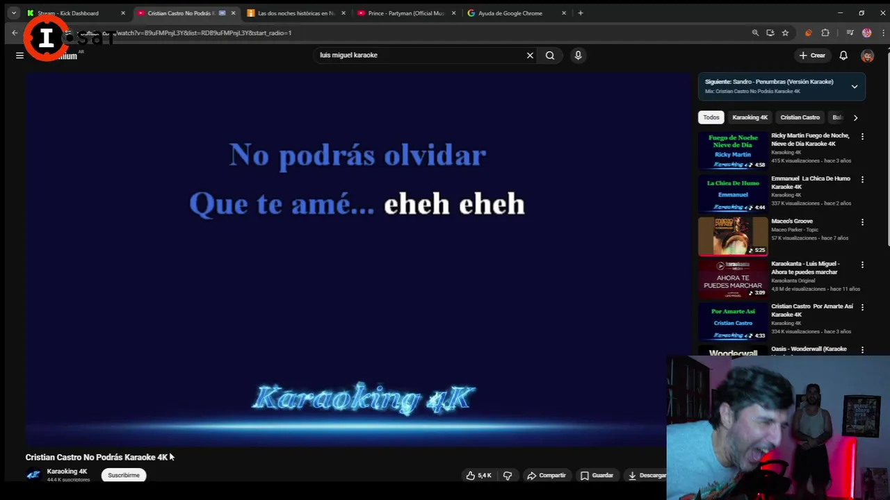Open options for Cristian Castro Por Amarte Así
Viewport: 890px width, 500px height.
tap(862, 307)
